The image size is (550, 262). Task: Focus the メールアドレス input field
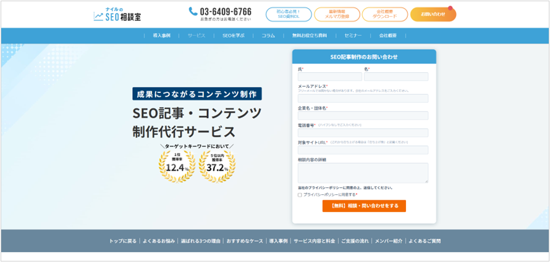point(363,98)
